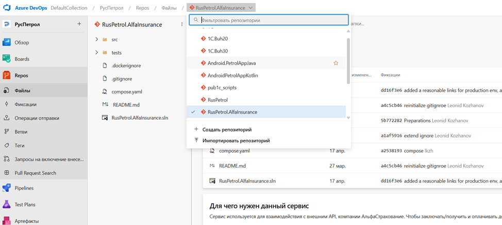This screenshot has height=225, width=502.
Task: Open compose.yaml in file tree
Action: 127,92
